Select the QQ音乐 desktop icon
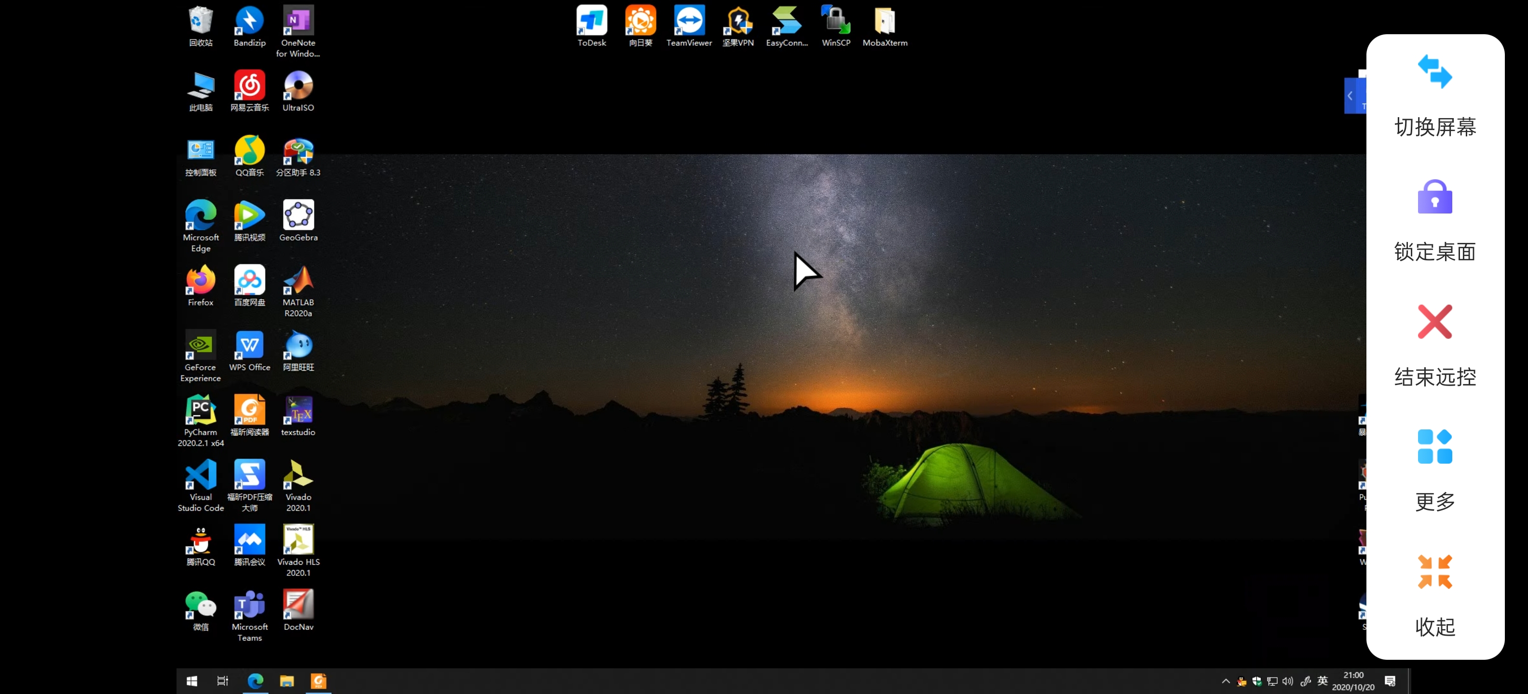 pyautogui.click(x=249, y=157)
